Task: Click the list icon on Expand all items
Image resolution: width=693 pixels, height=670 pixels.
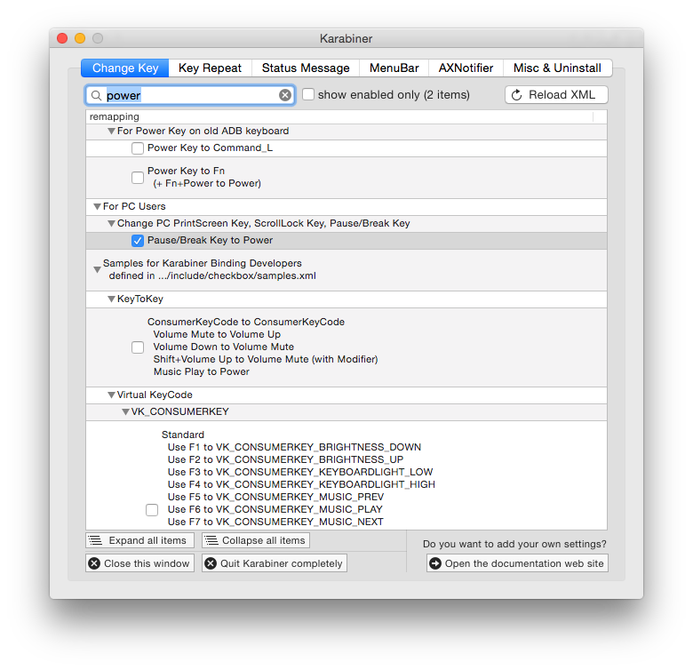Action: click(x=95, y=540)
